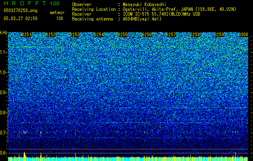The width and height of the screenshot is (253, 161).
Task: Click the 0258 time marker
Action: click(195, 35)
